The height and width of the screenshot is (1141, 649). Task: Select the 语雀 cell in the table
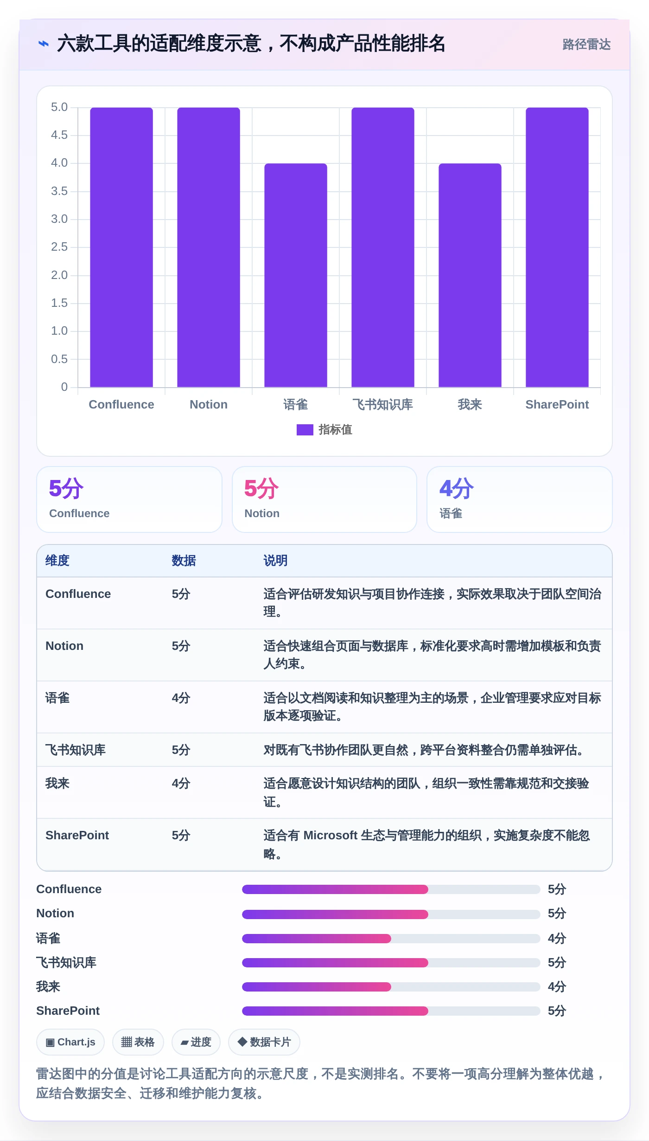coord(57,698)
